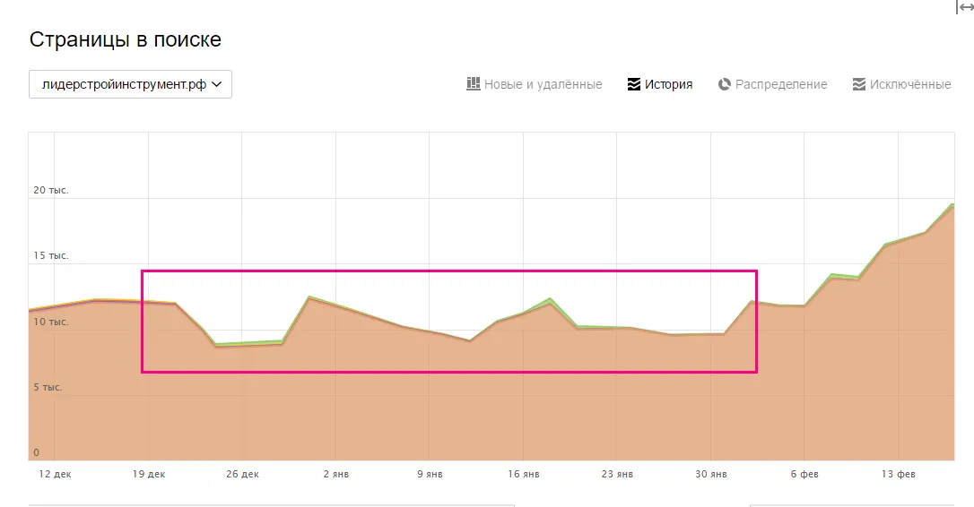Click the 20 тыс. value axis label
The image size is (974, 507).
[51, 190]
